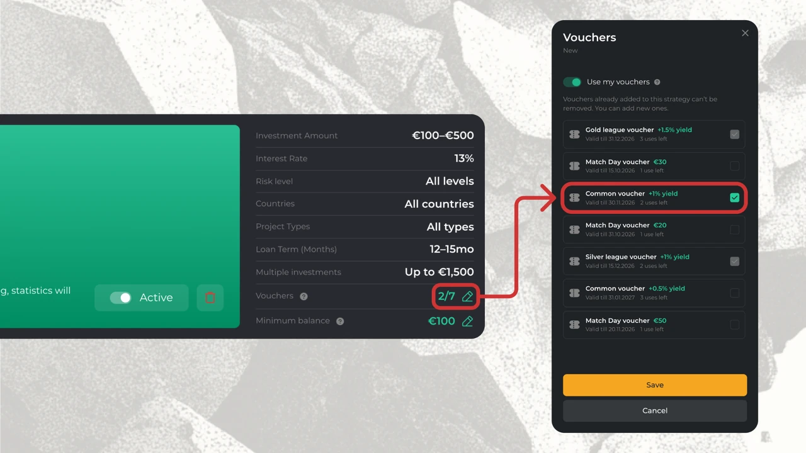Edit vouchers with the pencil icon
The height and width of the screenshot is (453, 806).
(x=467, y=296)
